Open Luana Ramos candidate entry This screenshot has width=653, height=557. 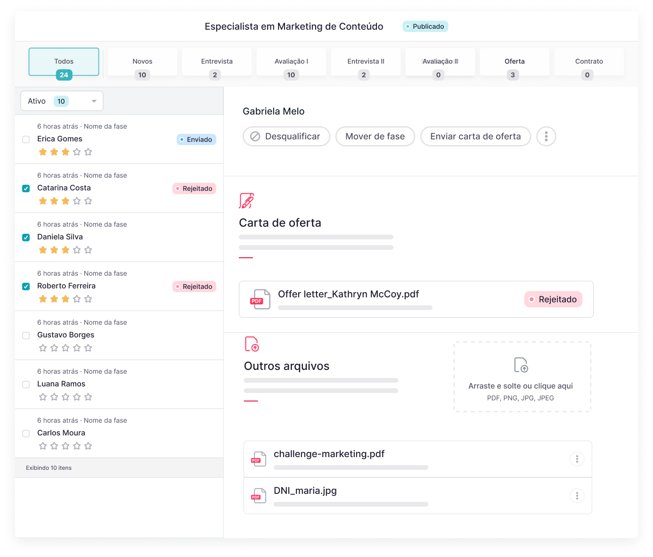61,384
